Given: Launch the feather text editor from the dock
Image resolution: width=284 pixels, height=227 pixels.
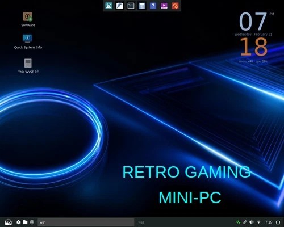Looking at the screenshot, I should [x=120, y=6].
